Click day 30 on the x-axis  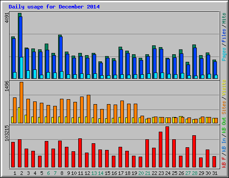click(208, 173)
